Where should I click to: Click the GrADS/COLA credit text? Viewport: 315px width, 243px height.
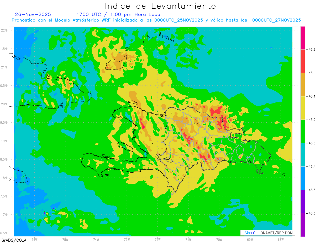click(x=14, y=240)
